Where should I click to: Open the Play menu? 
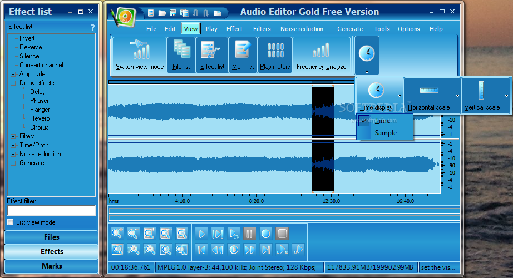[211, 29]
